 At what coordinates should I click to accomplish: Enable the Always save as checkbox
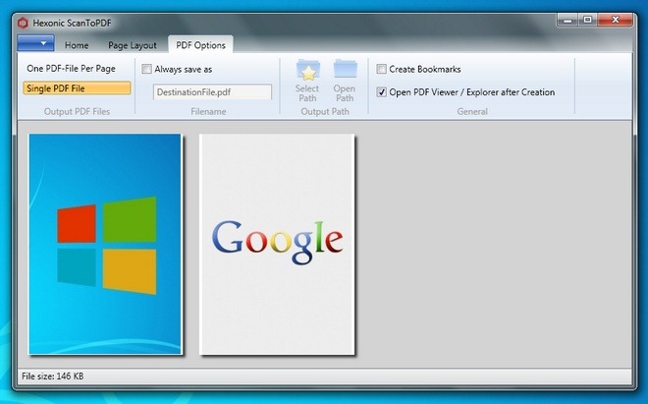[x=146, y=69]
